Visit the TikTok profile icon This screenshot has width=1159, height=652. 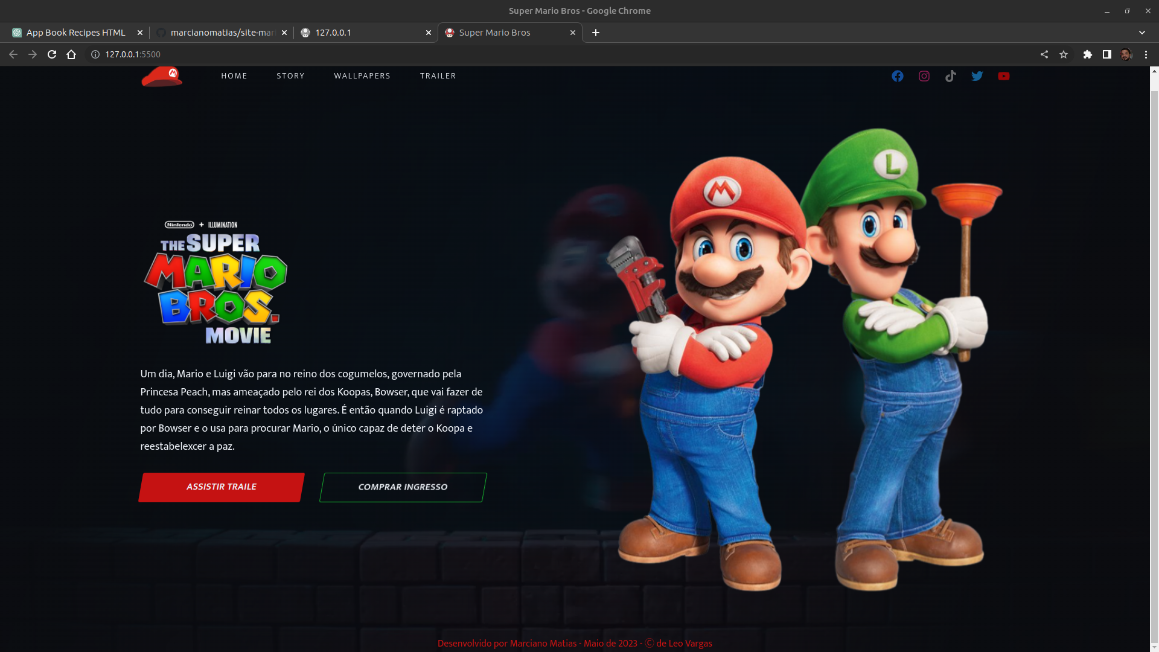point(950,76)
